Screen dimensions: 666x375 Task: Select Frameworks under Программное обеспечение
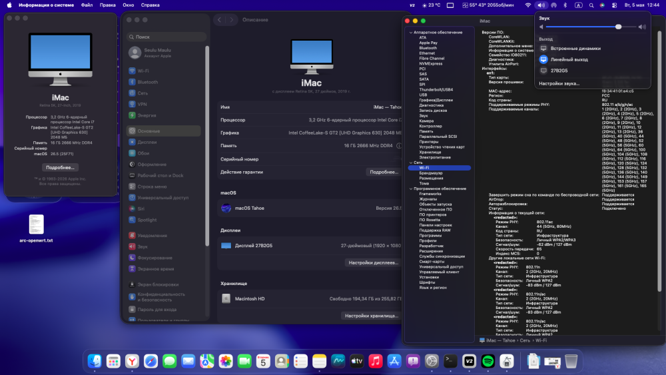pyautogui.click(x=430, y=194)
